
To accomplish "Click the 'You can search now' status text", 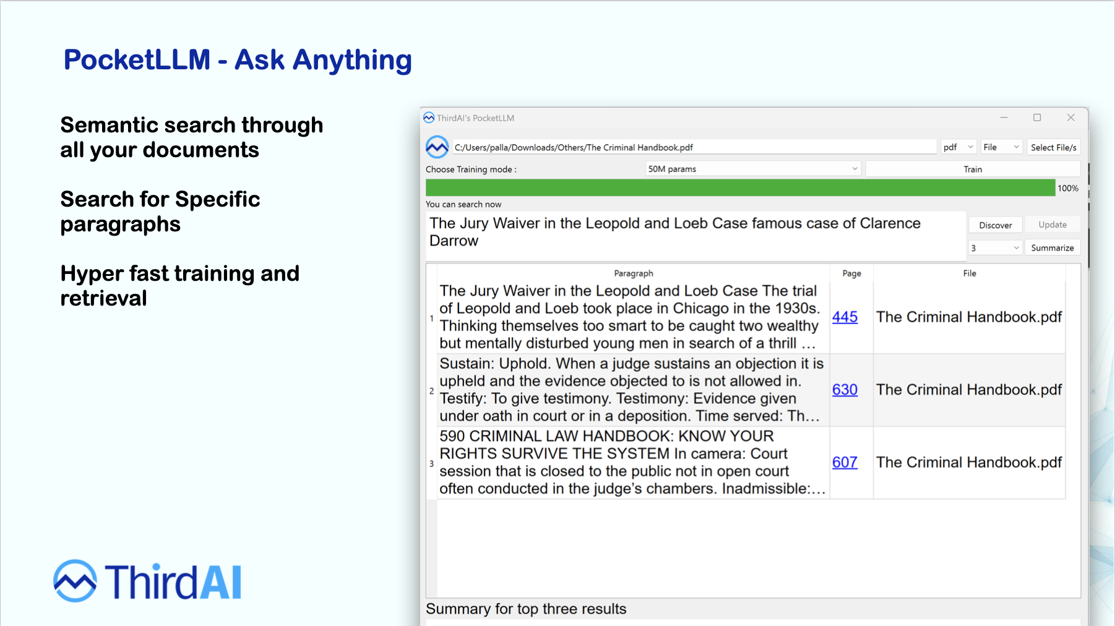I will click(463, 204).
